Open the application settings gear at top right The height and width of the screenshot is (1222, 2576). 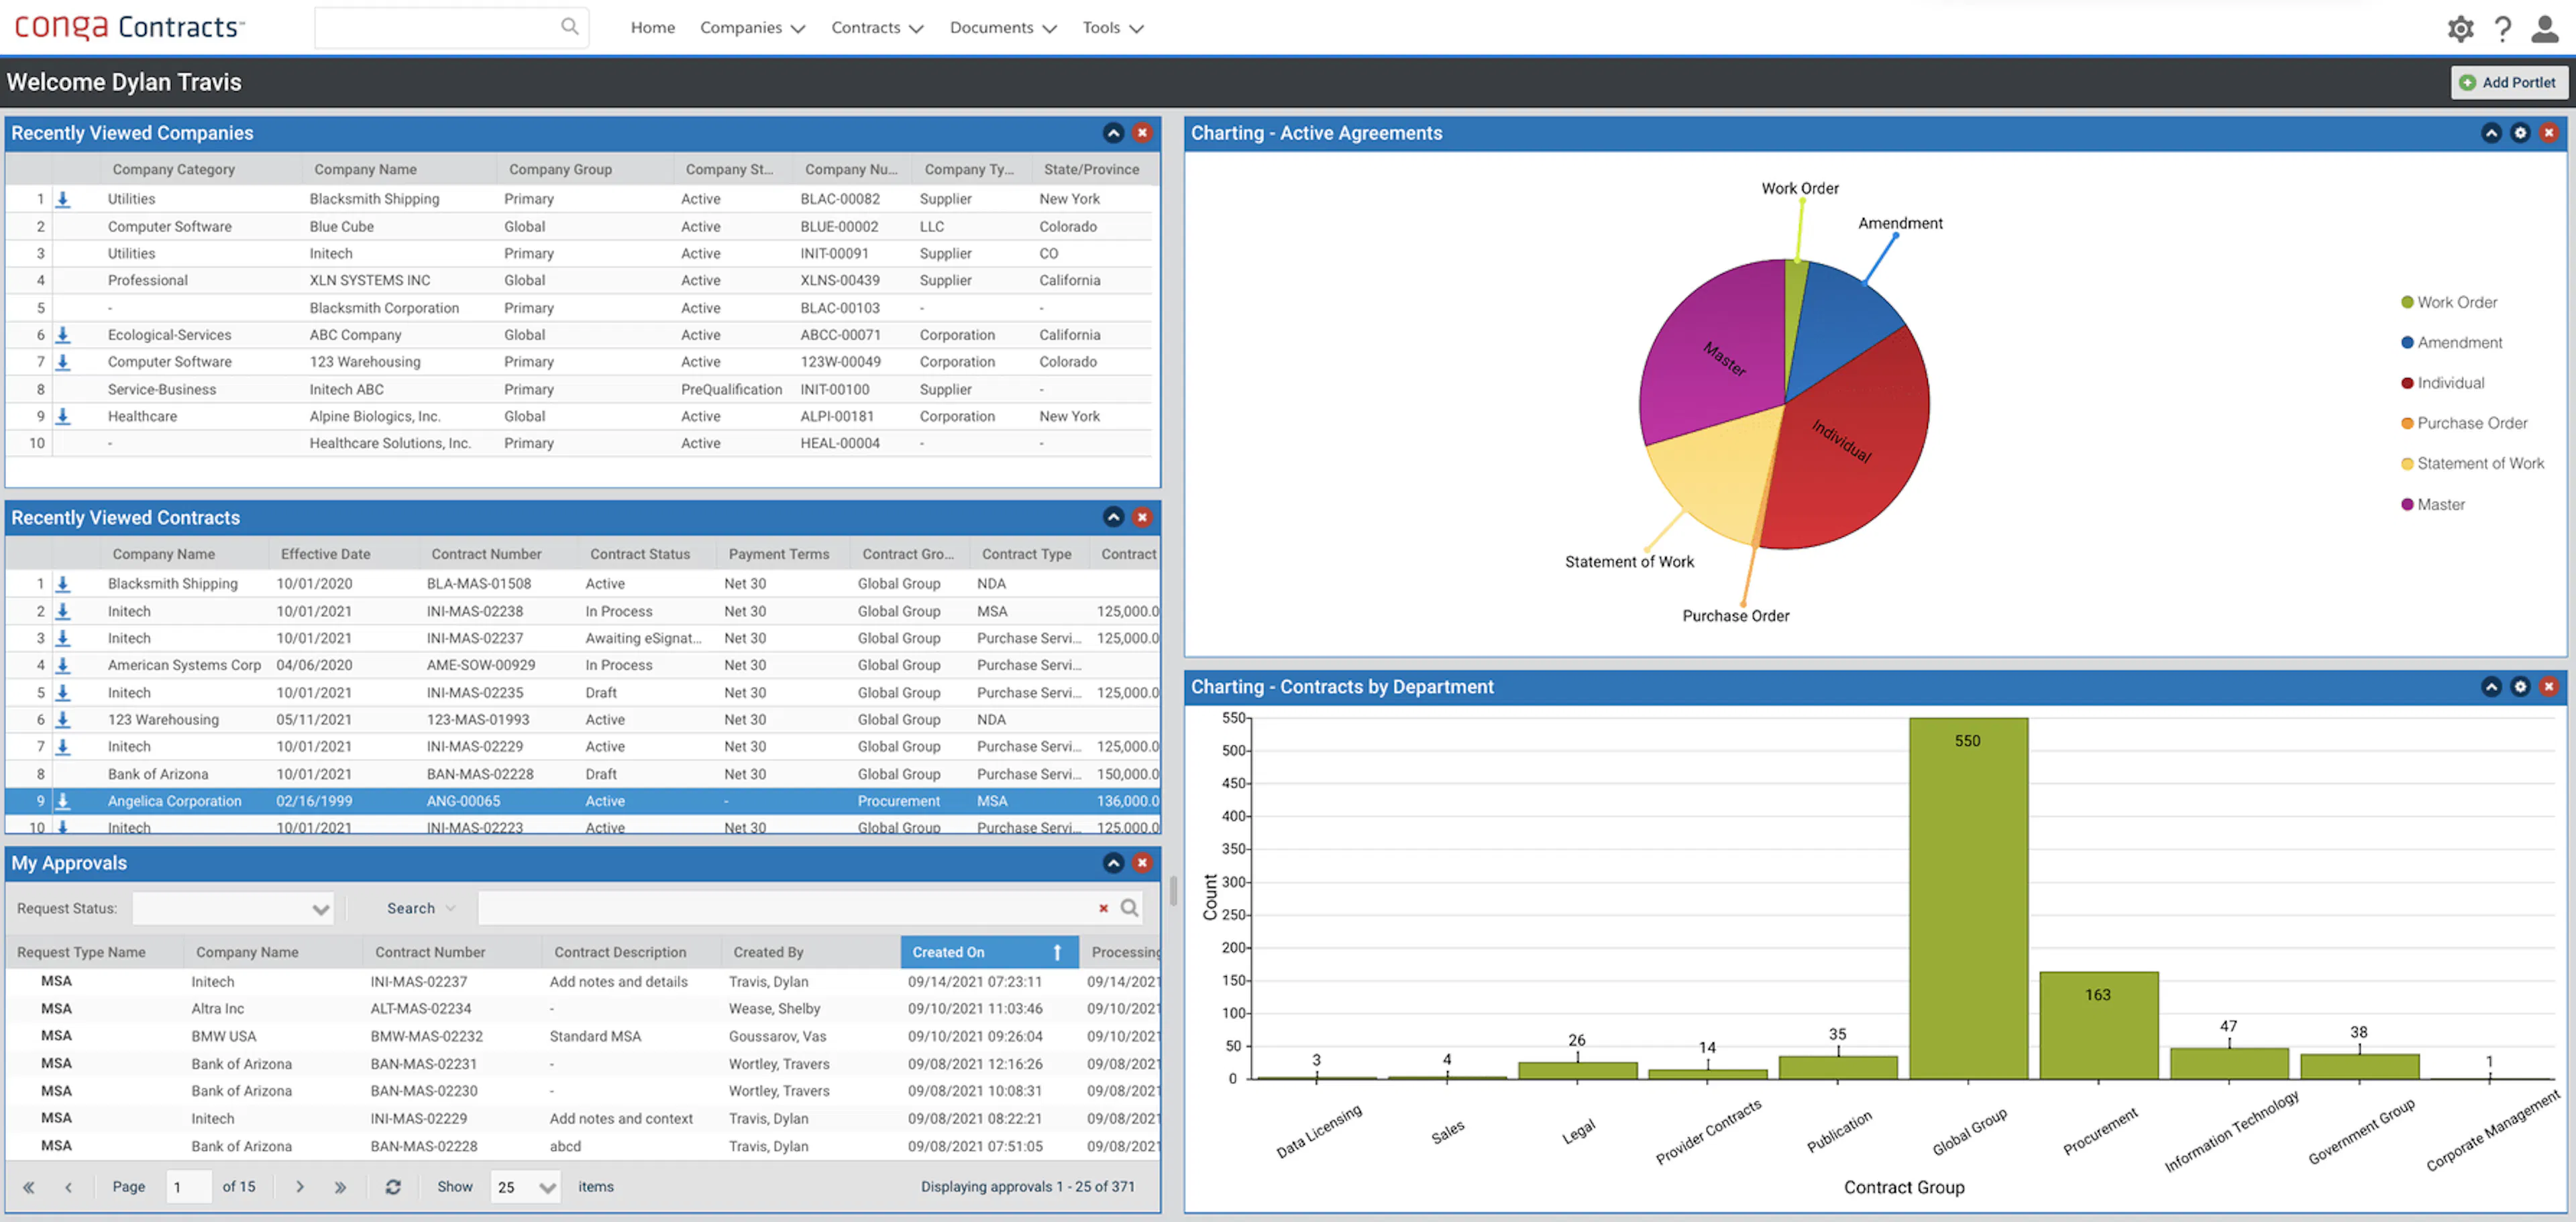pos(2461,28)
